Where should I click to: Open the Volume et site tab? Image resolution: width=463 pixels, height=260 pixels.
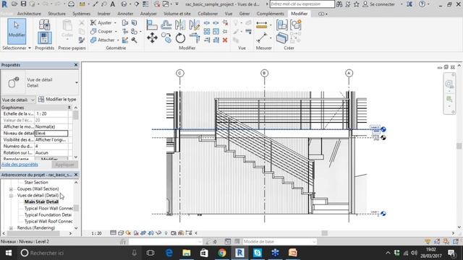click(177, 14)
